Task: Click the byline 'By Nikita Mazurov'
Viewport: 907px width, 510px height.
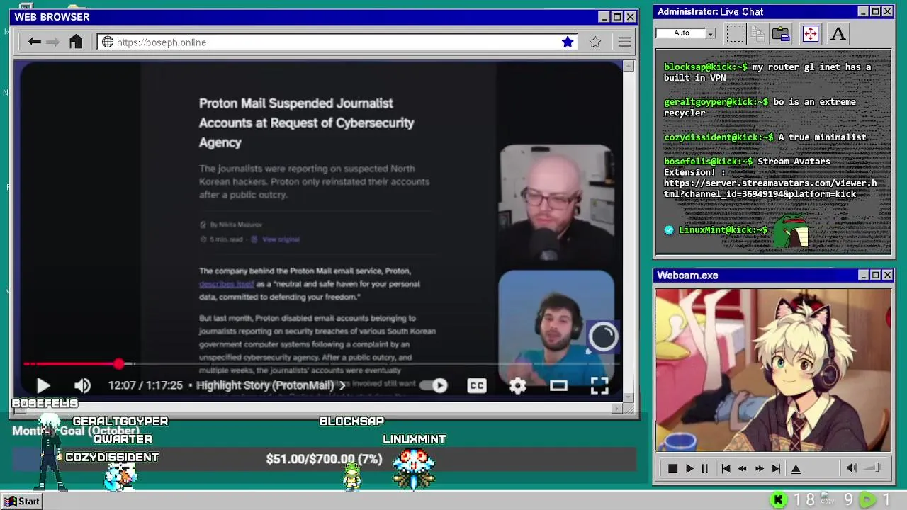Action: [236, 225]
